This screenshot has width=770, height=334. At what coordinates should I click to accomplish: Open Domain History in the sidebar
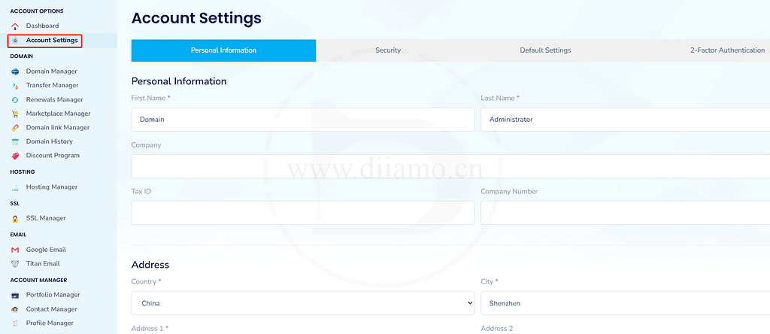click(49, 141)
